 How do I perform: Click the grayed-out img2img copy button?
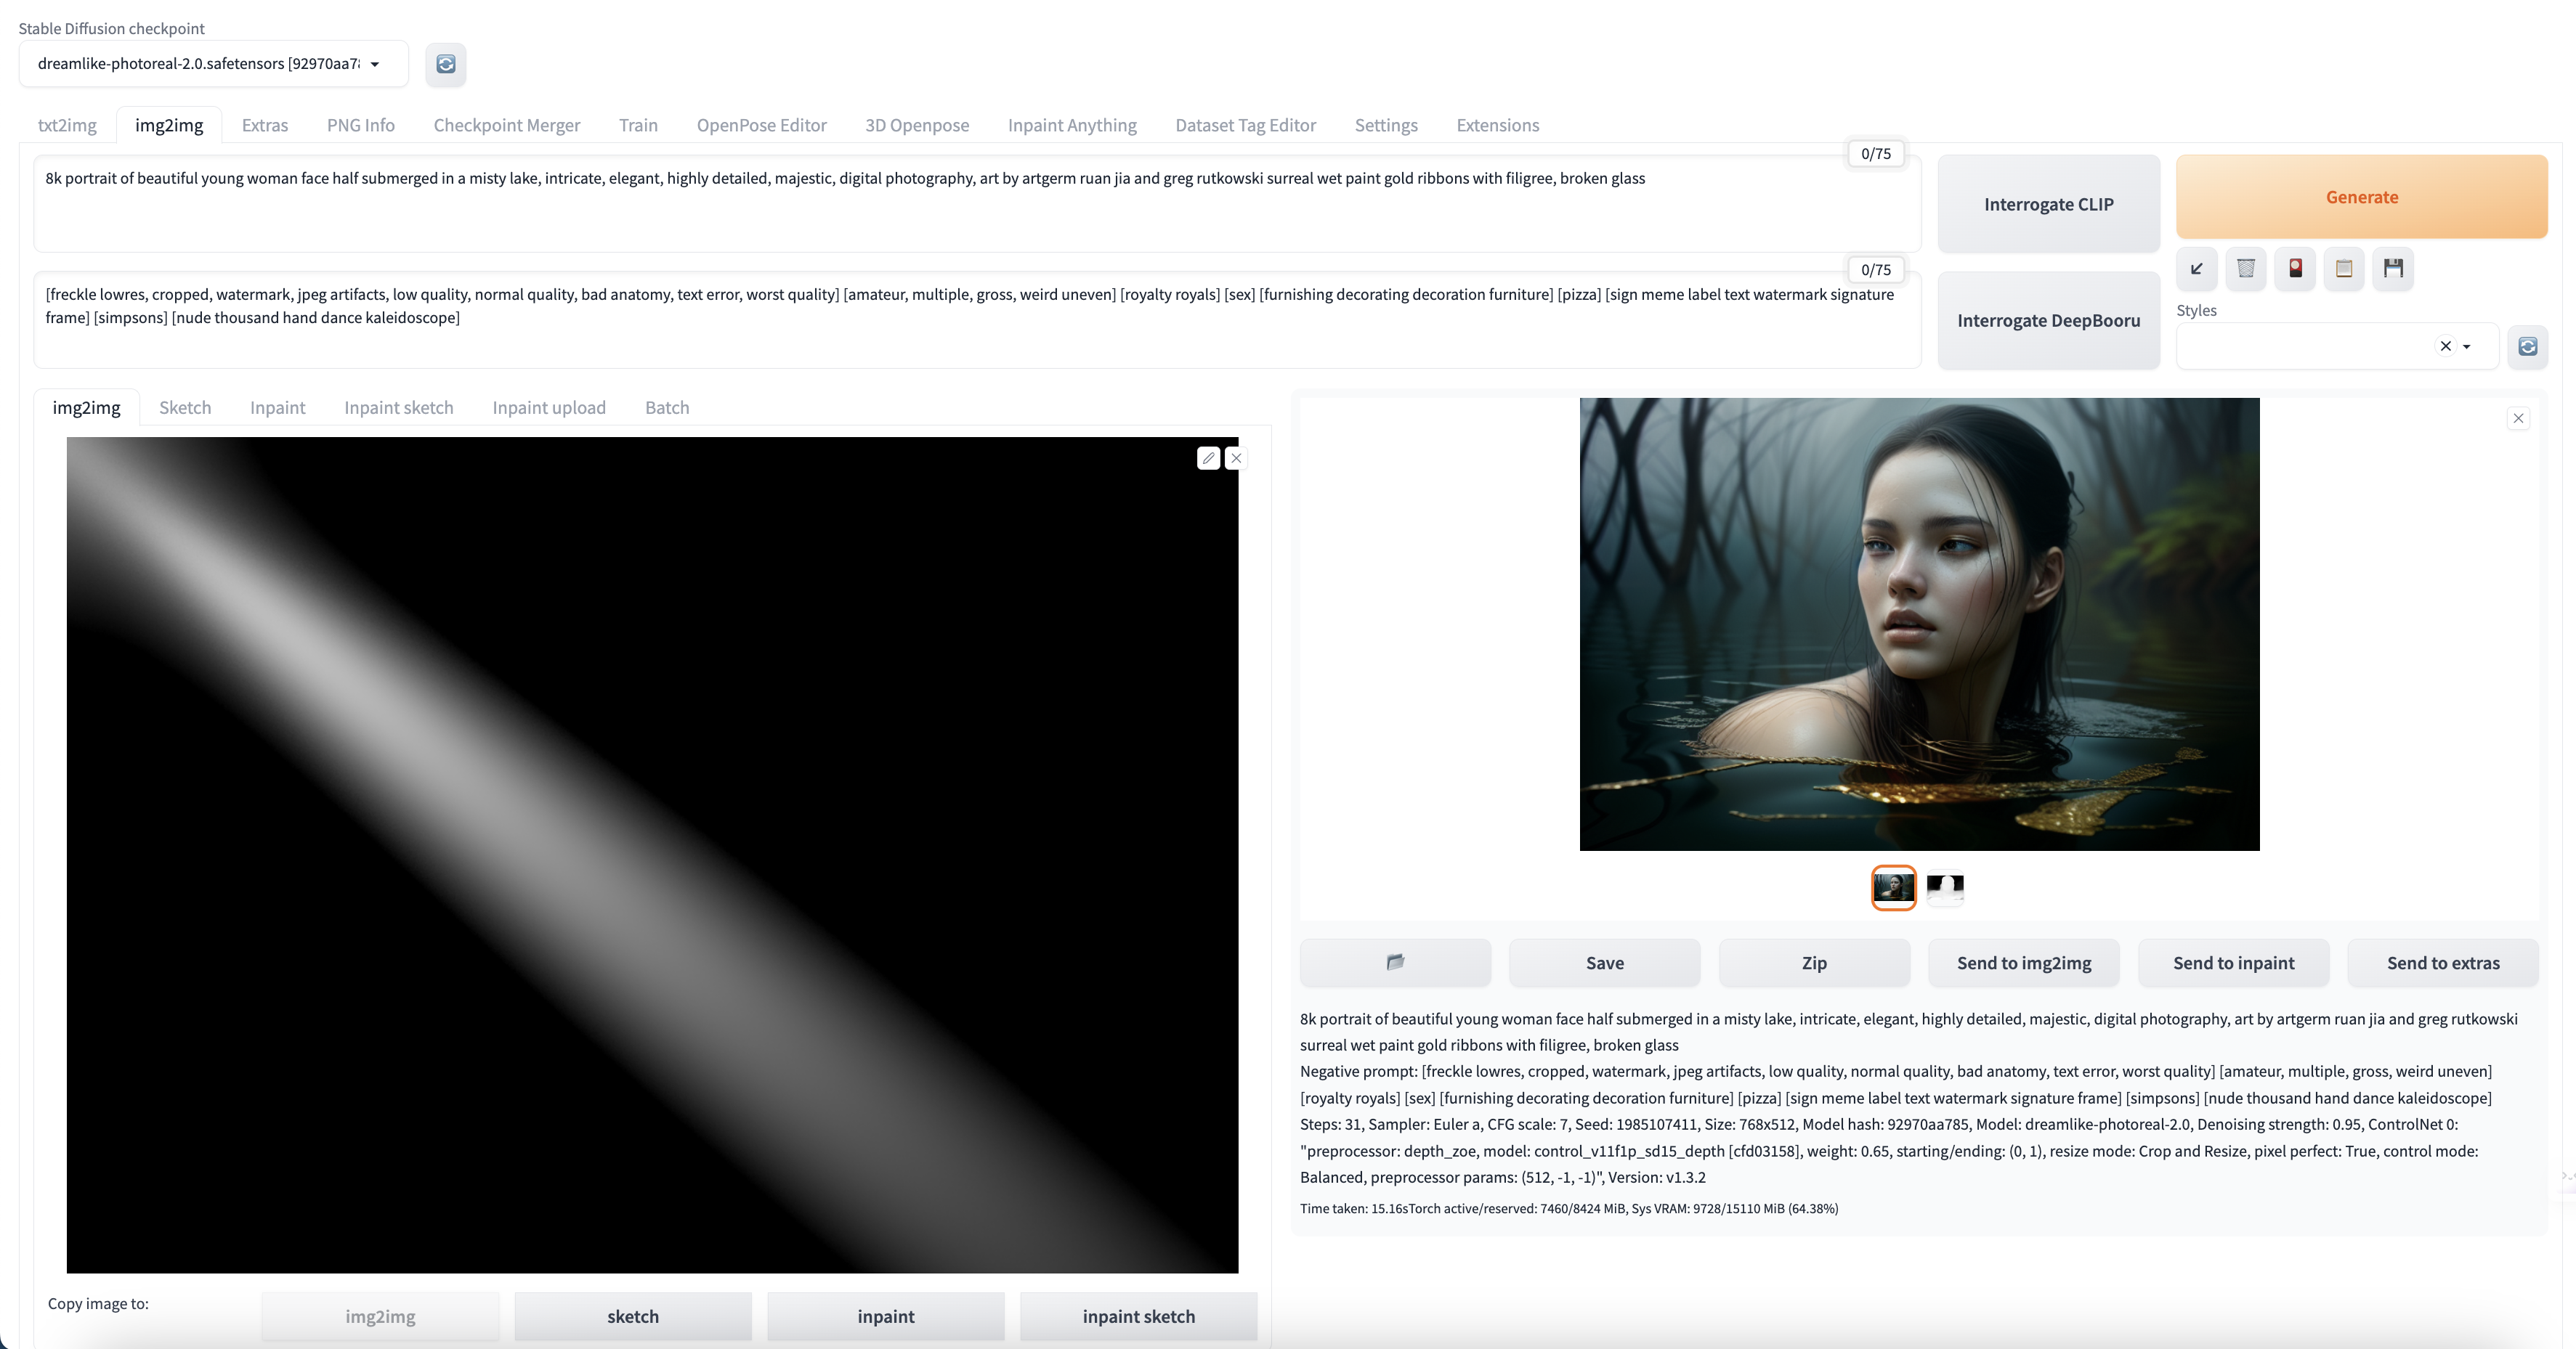[380, 1316]
